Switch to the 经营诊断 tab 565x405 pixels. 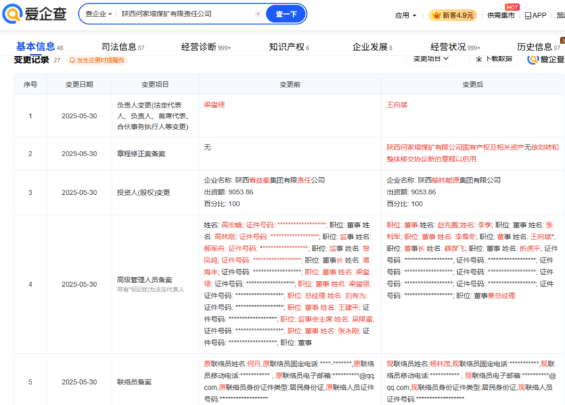[206, 47]
